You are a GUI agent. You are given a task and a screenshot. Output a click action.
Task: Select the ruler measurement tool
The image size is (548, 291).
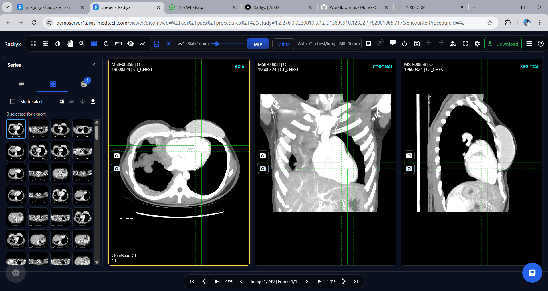click(118, 44)
